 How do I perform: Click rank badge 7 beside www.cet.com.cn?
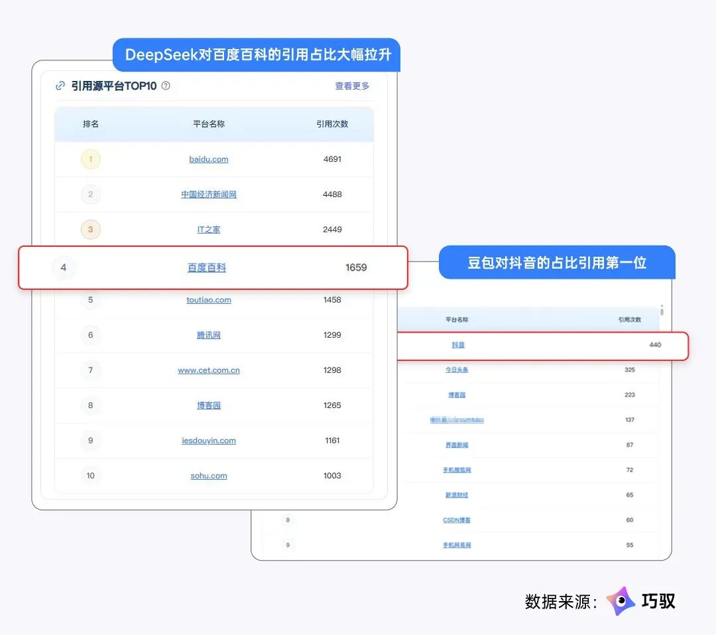pyautogui.click(x=90, y=370)
